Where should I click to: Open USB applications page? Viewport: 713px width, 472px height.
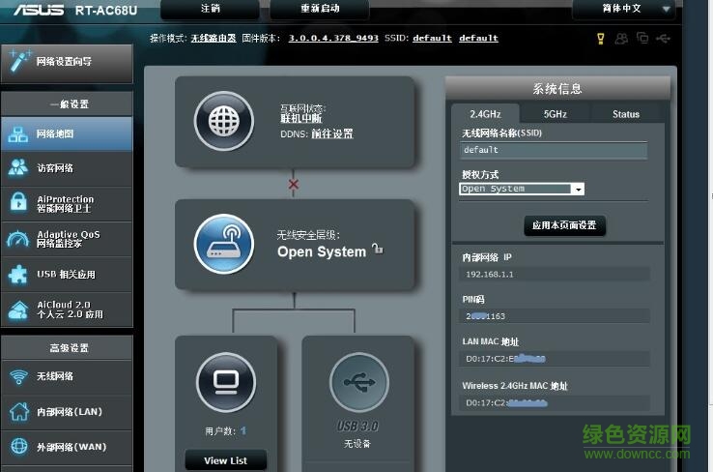[67, 275]
